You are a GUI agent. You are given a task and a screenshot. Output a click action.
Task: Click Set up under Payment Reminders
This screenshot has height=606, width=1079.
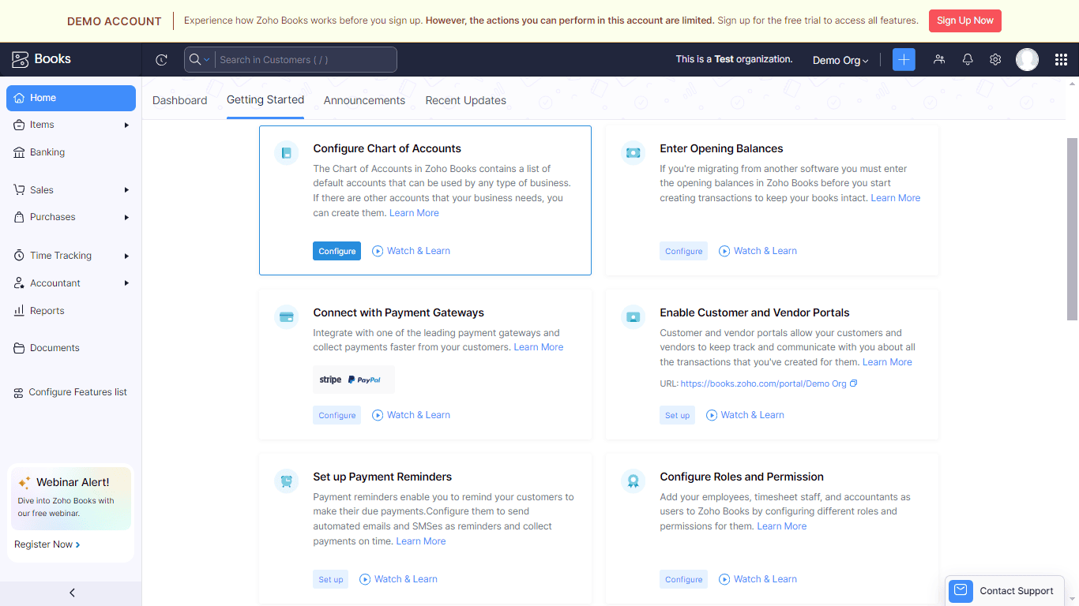click(x=331, y=579)
